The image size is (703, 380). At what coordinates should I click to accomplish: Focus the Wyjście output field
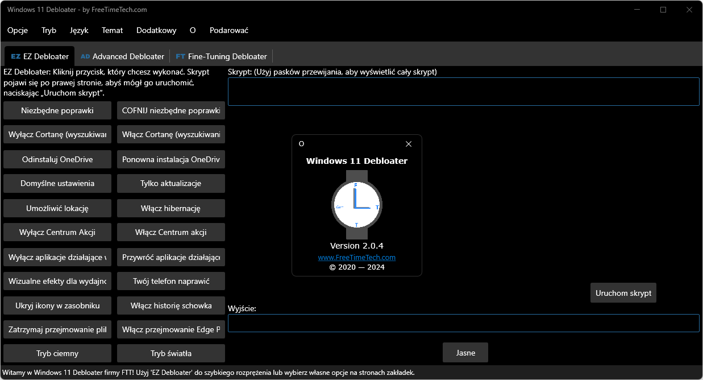464,323
